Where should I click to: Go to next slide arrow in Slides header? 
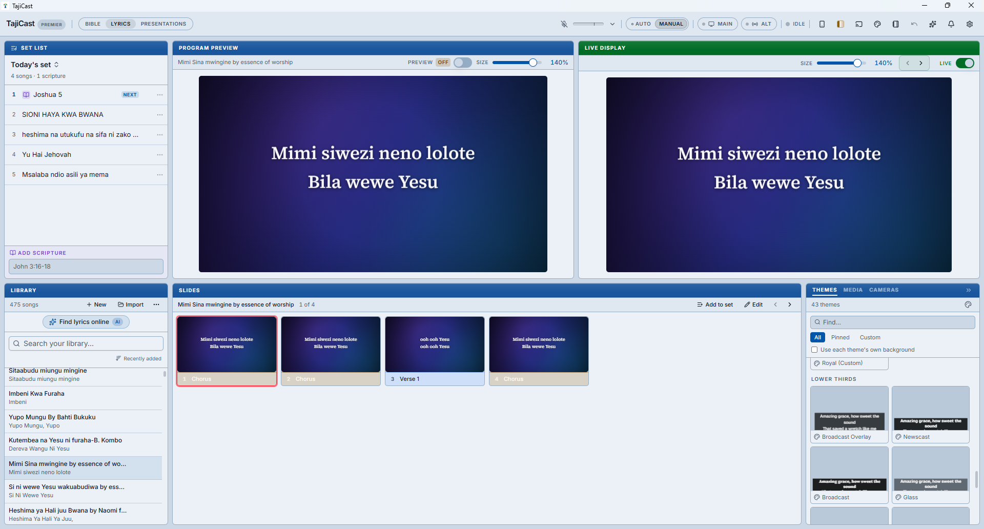pyautogui.click(x=790, y=304)
